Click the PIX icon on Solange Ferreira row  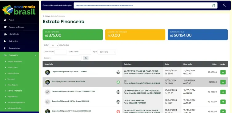[x=118, y=102]
